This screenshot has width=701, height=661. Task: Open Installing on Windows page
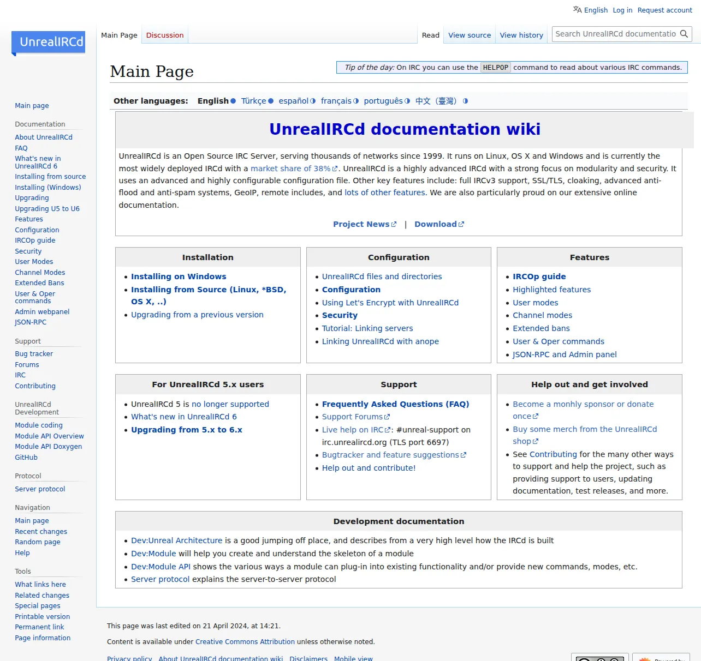point(179,277)
